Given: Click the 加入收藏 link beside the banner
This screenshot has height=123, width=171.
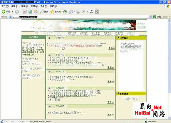Looking at the screenshot, I should point(141,27).
